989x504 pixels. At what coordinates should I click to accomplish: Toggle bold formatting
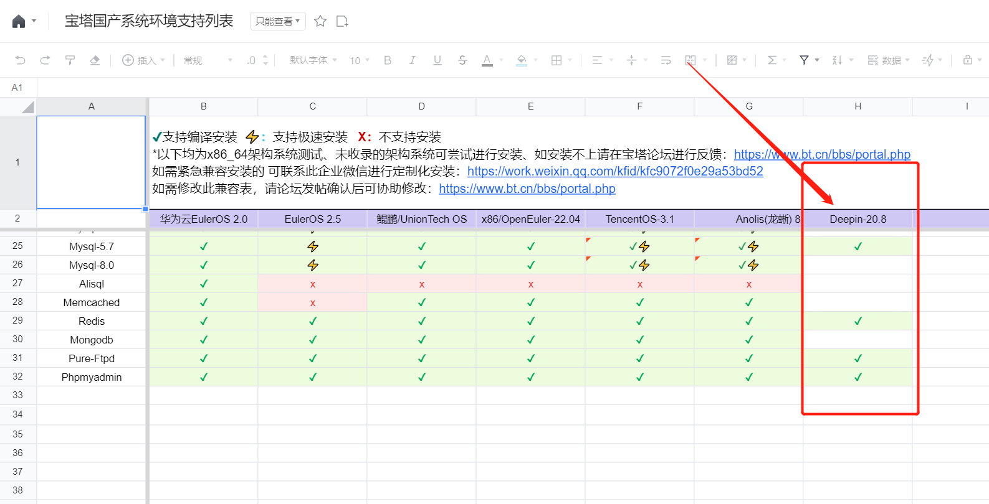tap(388, 60)
